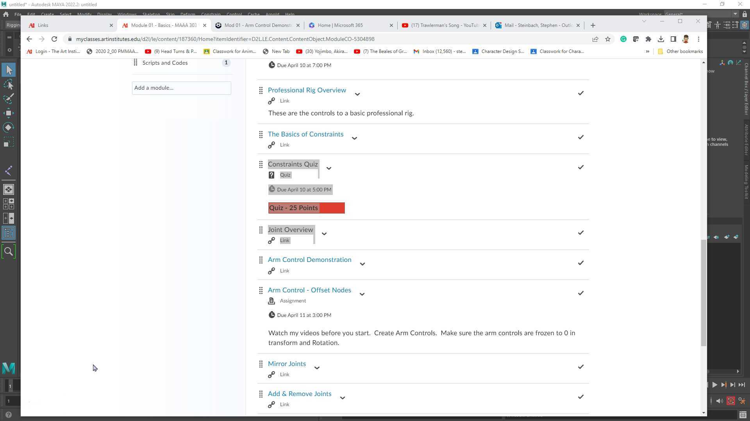750x421 pixels.
Task: Open Arm Control - Offset Nodes assignment
Action: 309,290
